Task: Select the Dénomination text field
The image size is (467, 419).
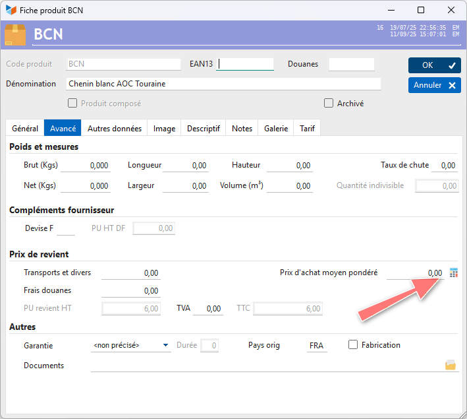Action: 223,84
